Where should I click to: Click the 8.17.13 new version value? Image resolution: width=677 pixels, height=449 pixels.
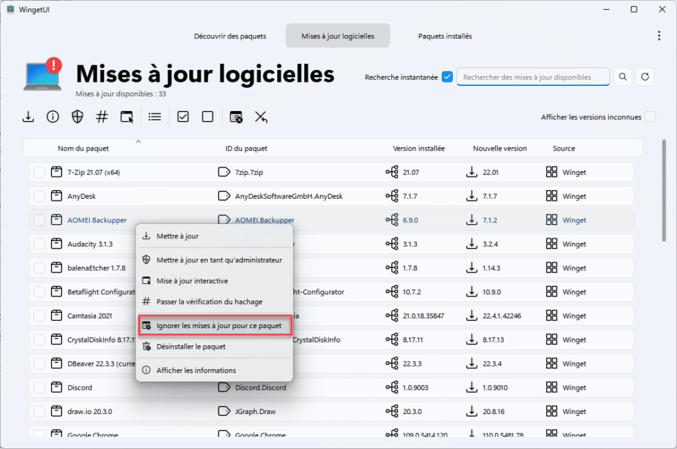click(493, 339)
